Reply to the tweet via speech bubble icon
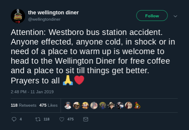 [x=14, y=119]
